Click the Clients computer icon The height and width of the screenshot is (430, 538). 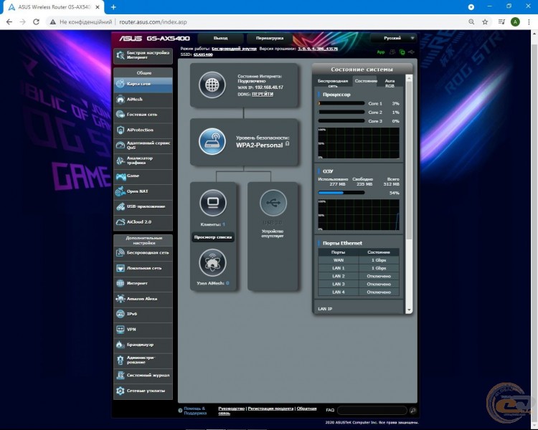pyautogui.click(x=213, y=203)
